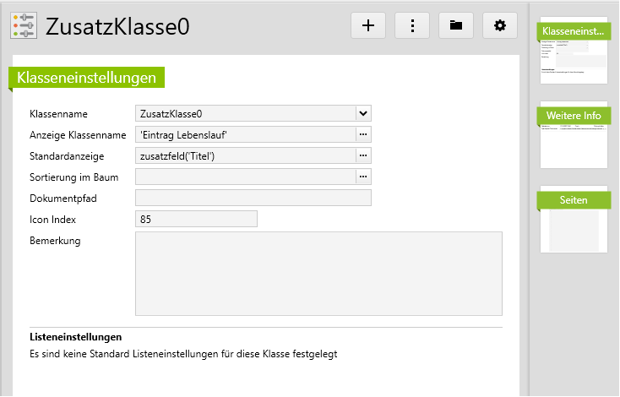
Task: Click the folder icon button
Action: point(456,26)
